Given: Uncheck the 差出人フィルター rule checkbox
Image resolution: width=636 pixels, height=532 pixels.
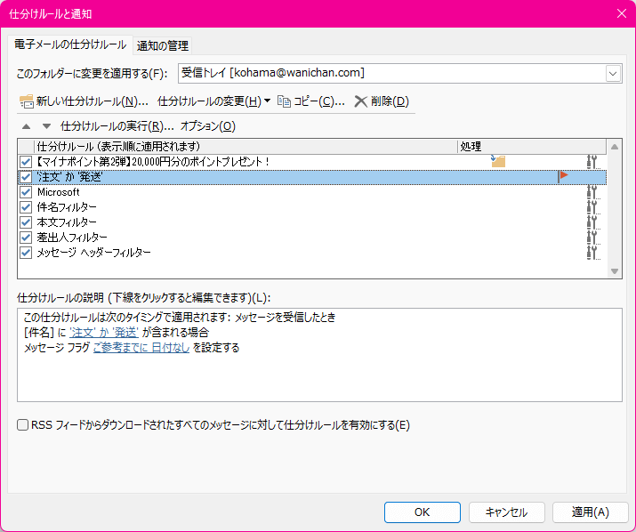Looking at the screenshot, I should pyautogui.click(x=26, y=237).
